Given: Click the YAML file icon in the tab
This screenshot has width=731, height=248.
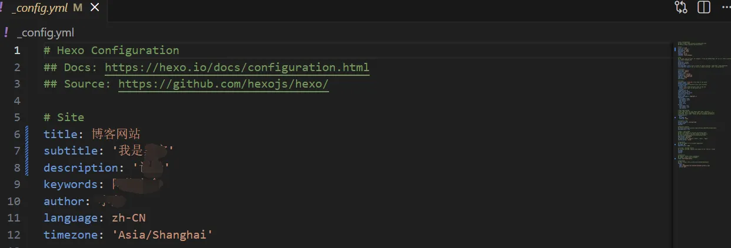Looking at the screenshot, I should click(2, 7).
